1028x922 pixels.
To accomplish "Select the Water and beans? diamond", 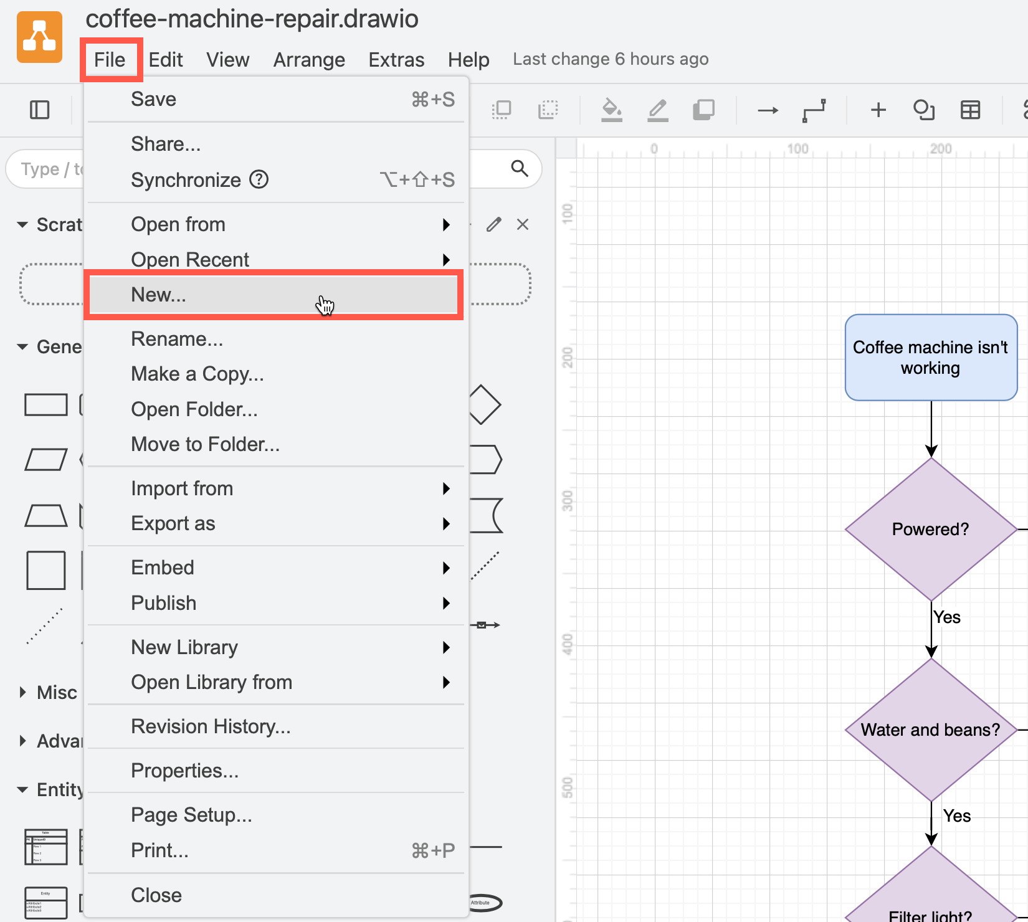I will [x=931, y=730].
